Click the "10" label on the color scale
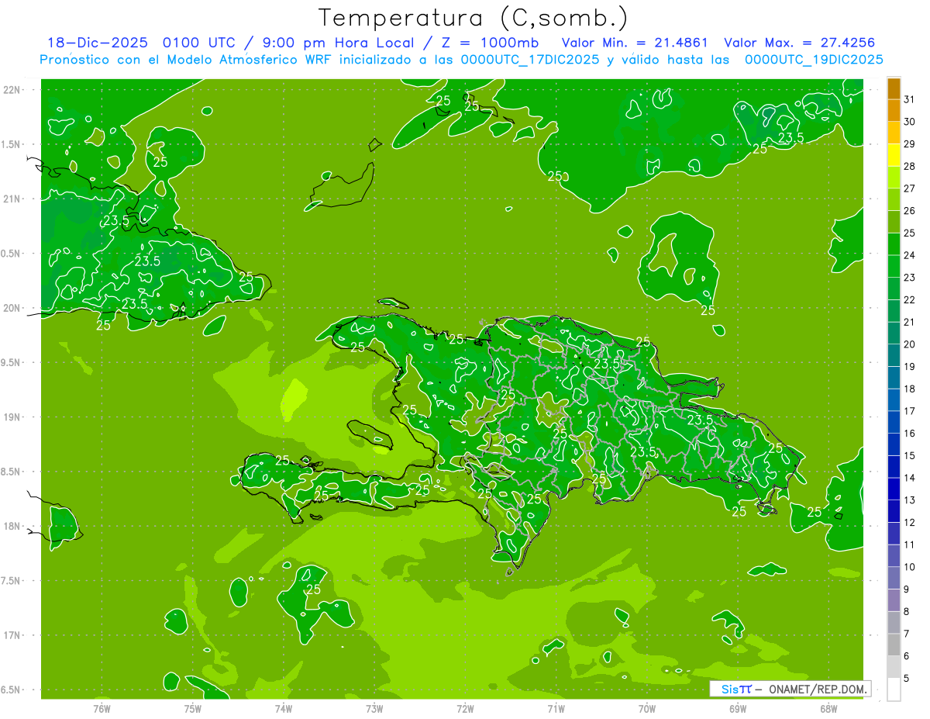 [910, 567]
